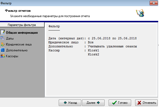Click the Общая информация notepad icon
This screenshot has height=107, width=159.
(3, 32)
